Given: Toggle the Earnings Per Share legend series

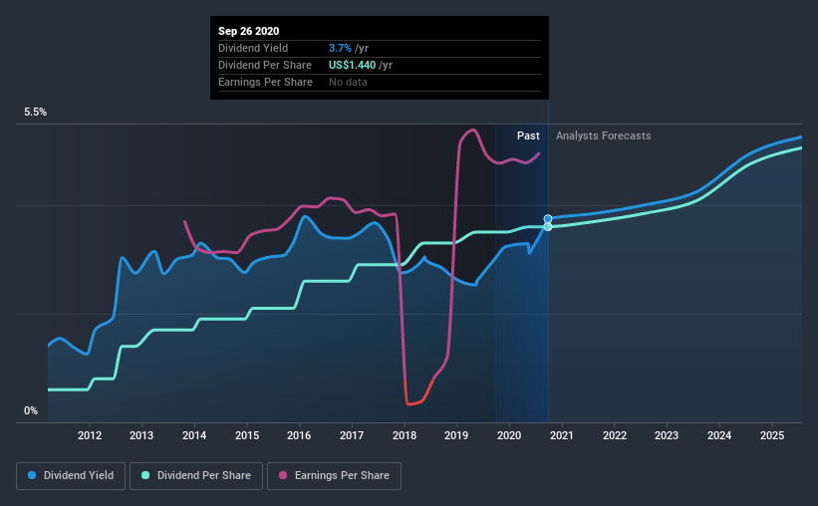Looking at the screenshot, I should (334, 476).
